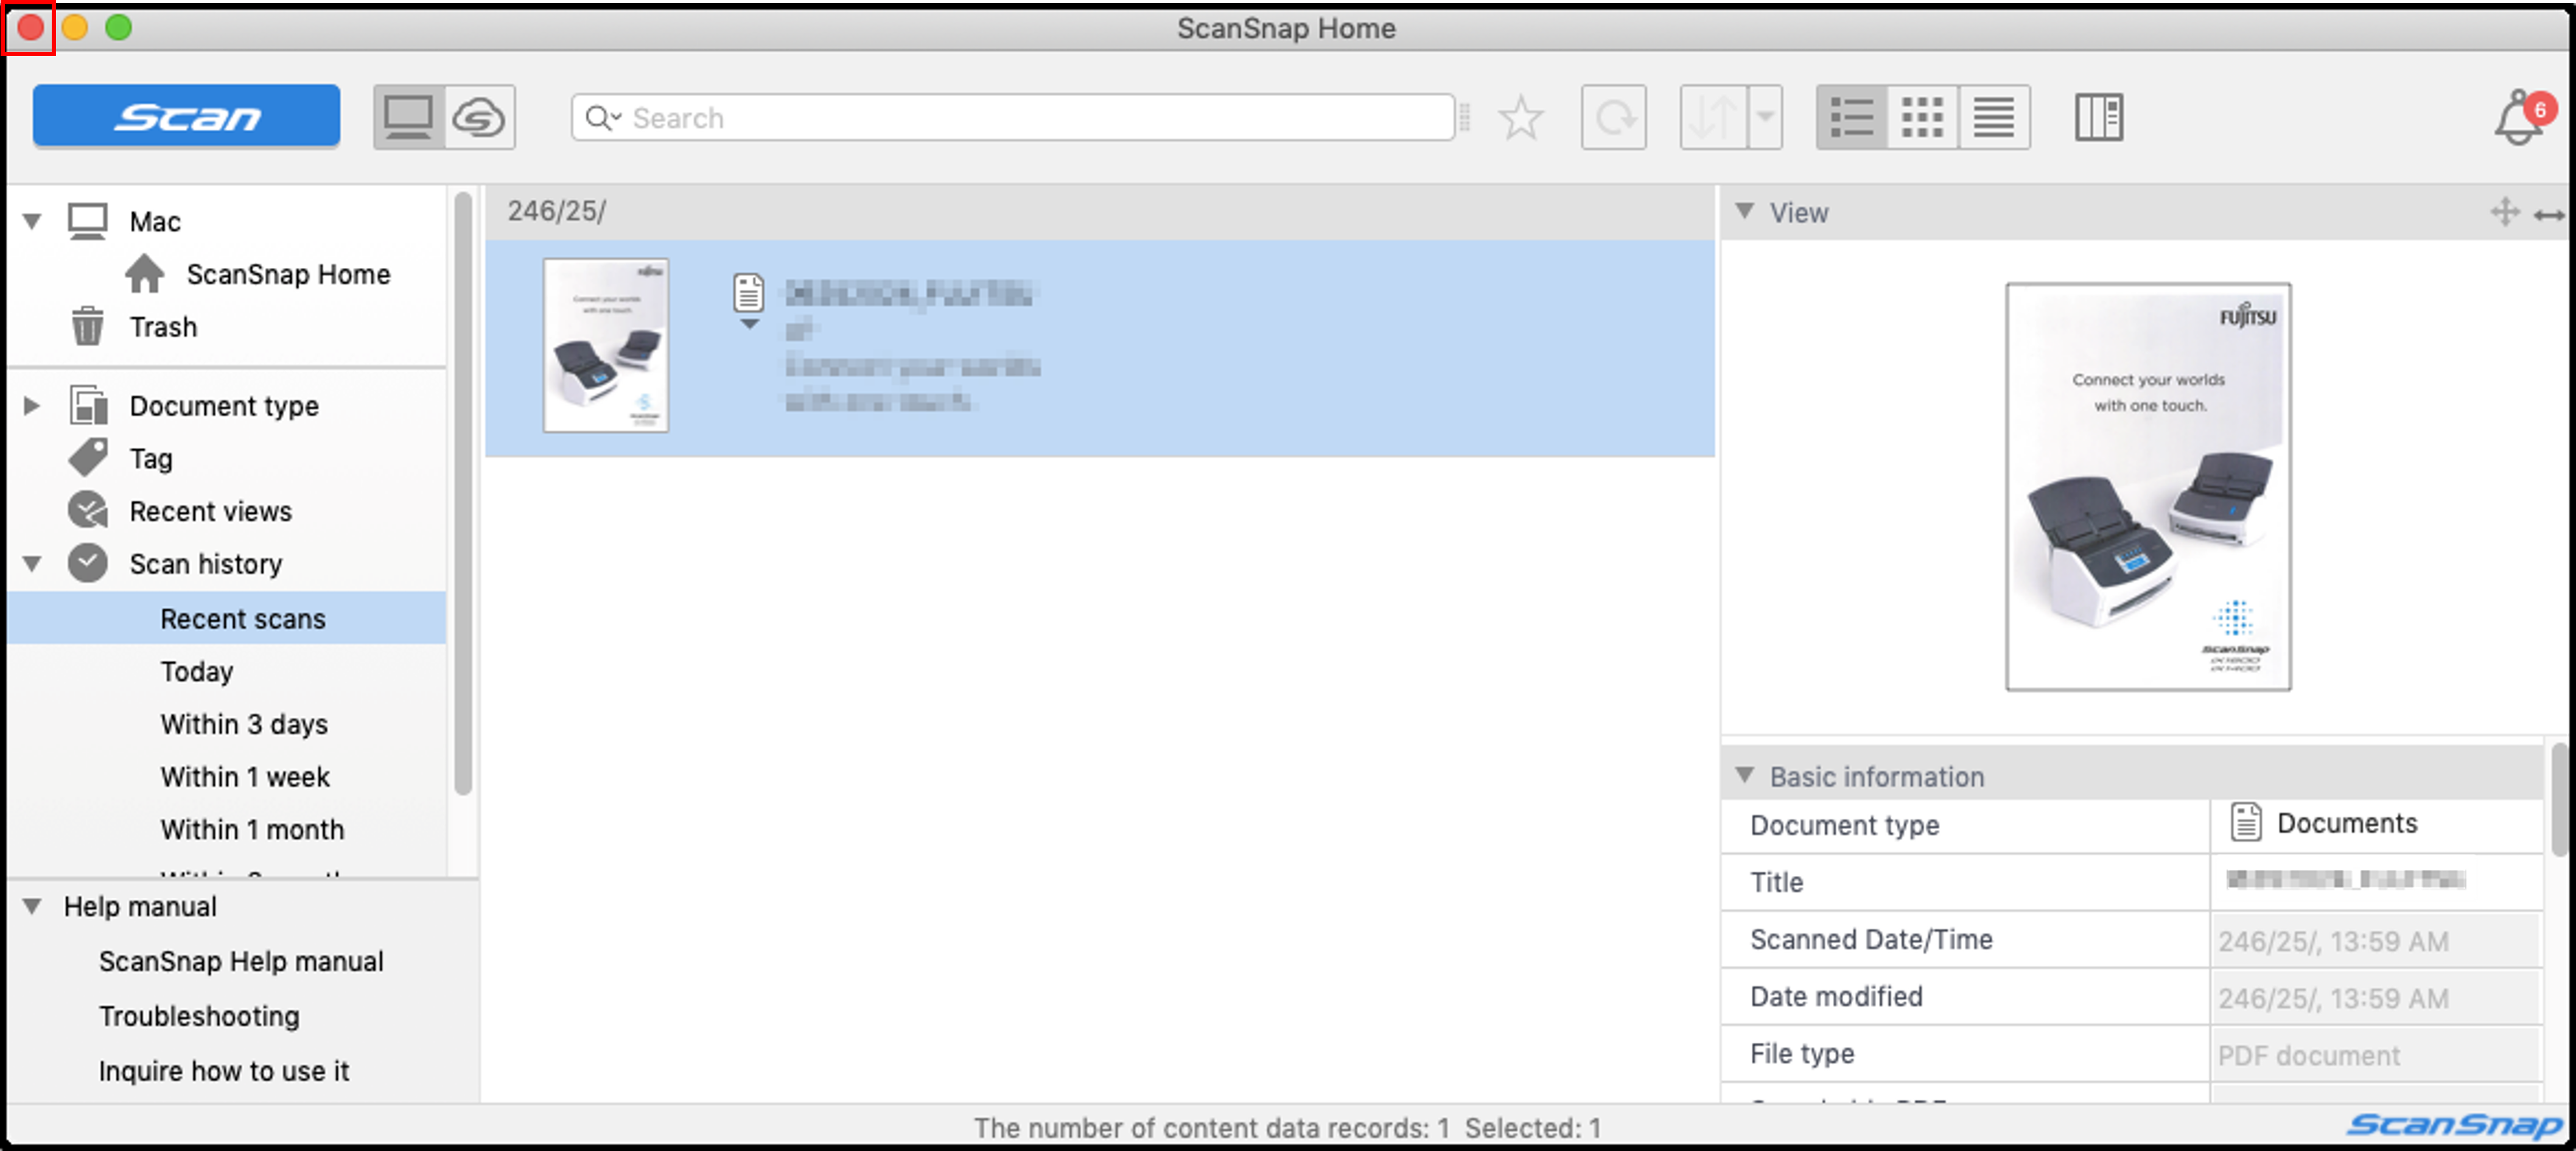This screenshot has height=1151, width=2576.
Task: Click the refresh/reload icon
Action: pos(1614,117)
